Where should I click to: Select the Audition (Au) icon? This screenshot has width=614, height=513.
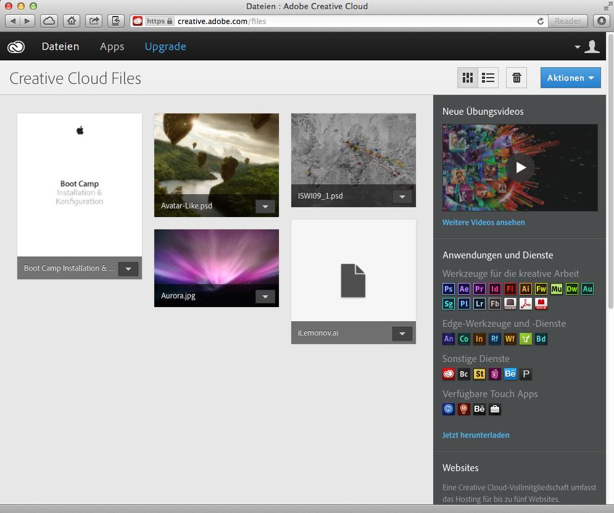tap(587, 289)
